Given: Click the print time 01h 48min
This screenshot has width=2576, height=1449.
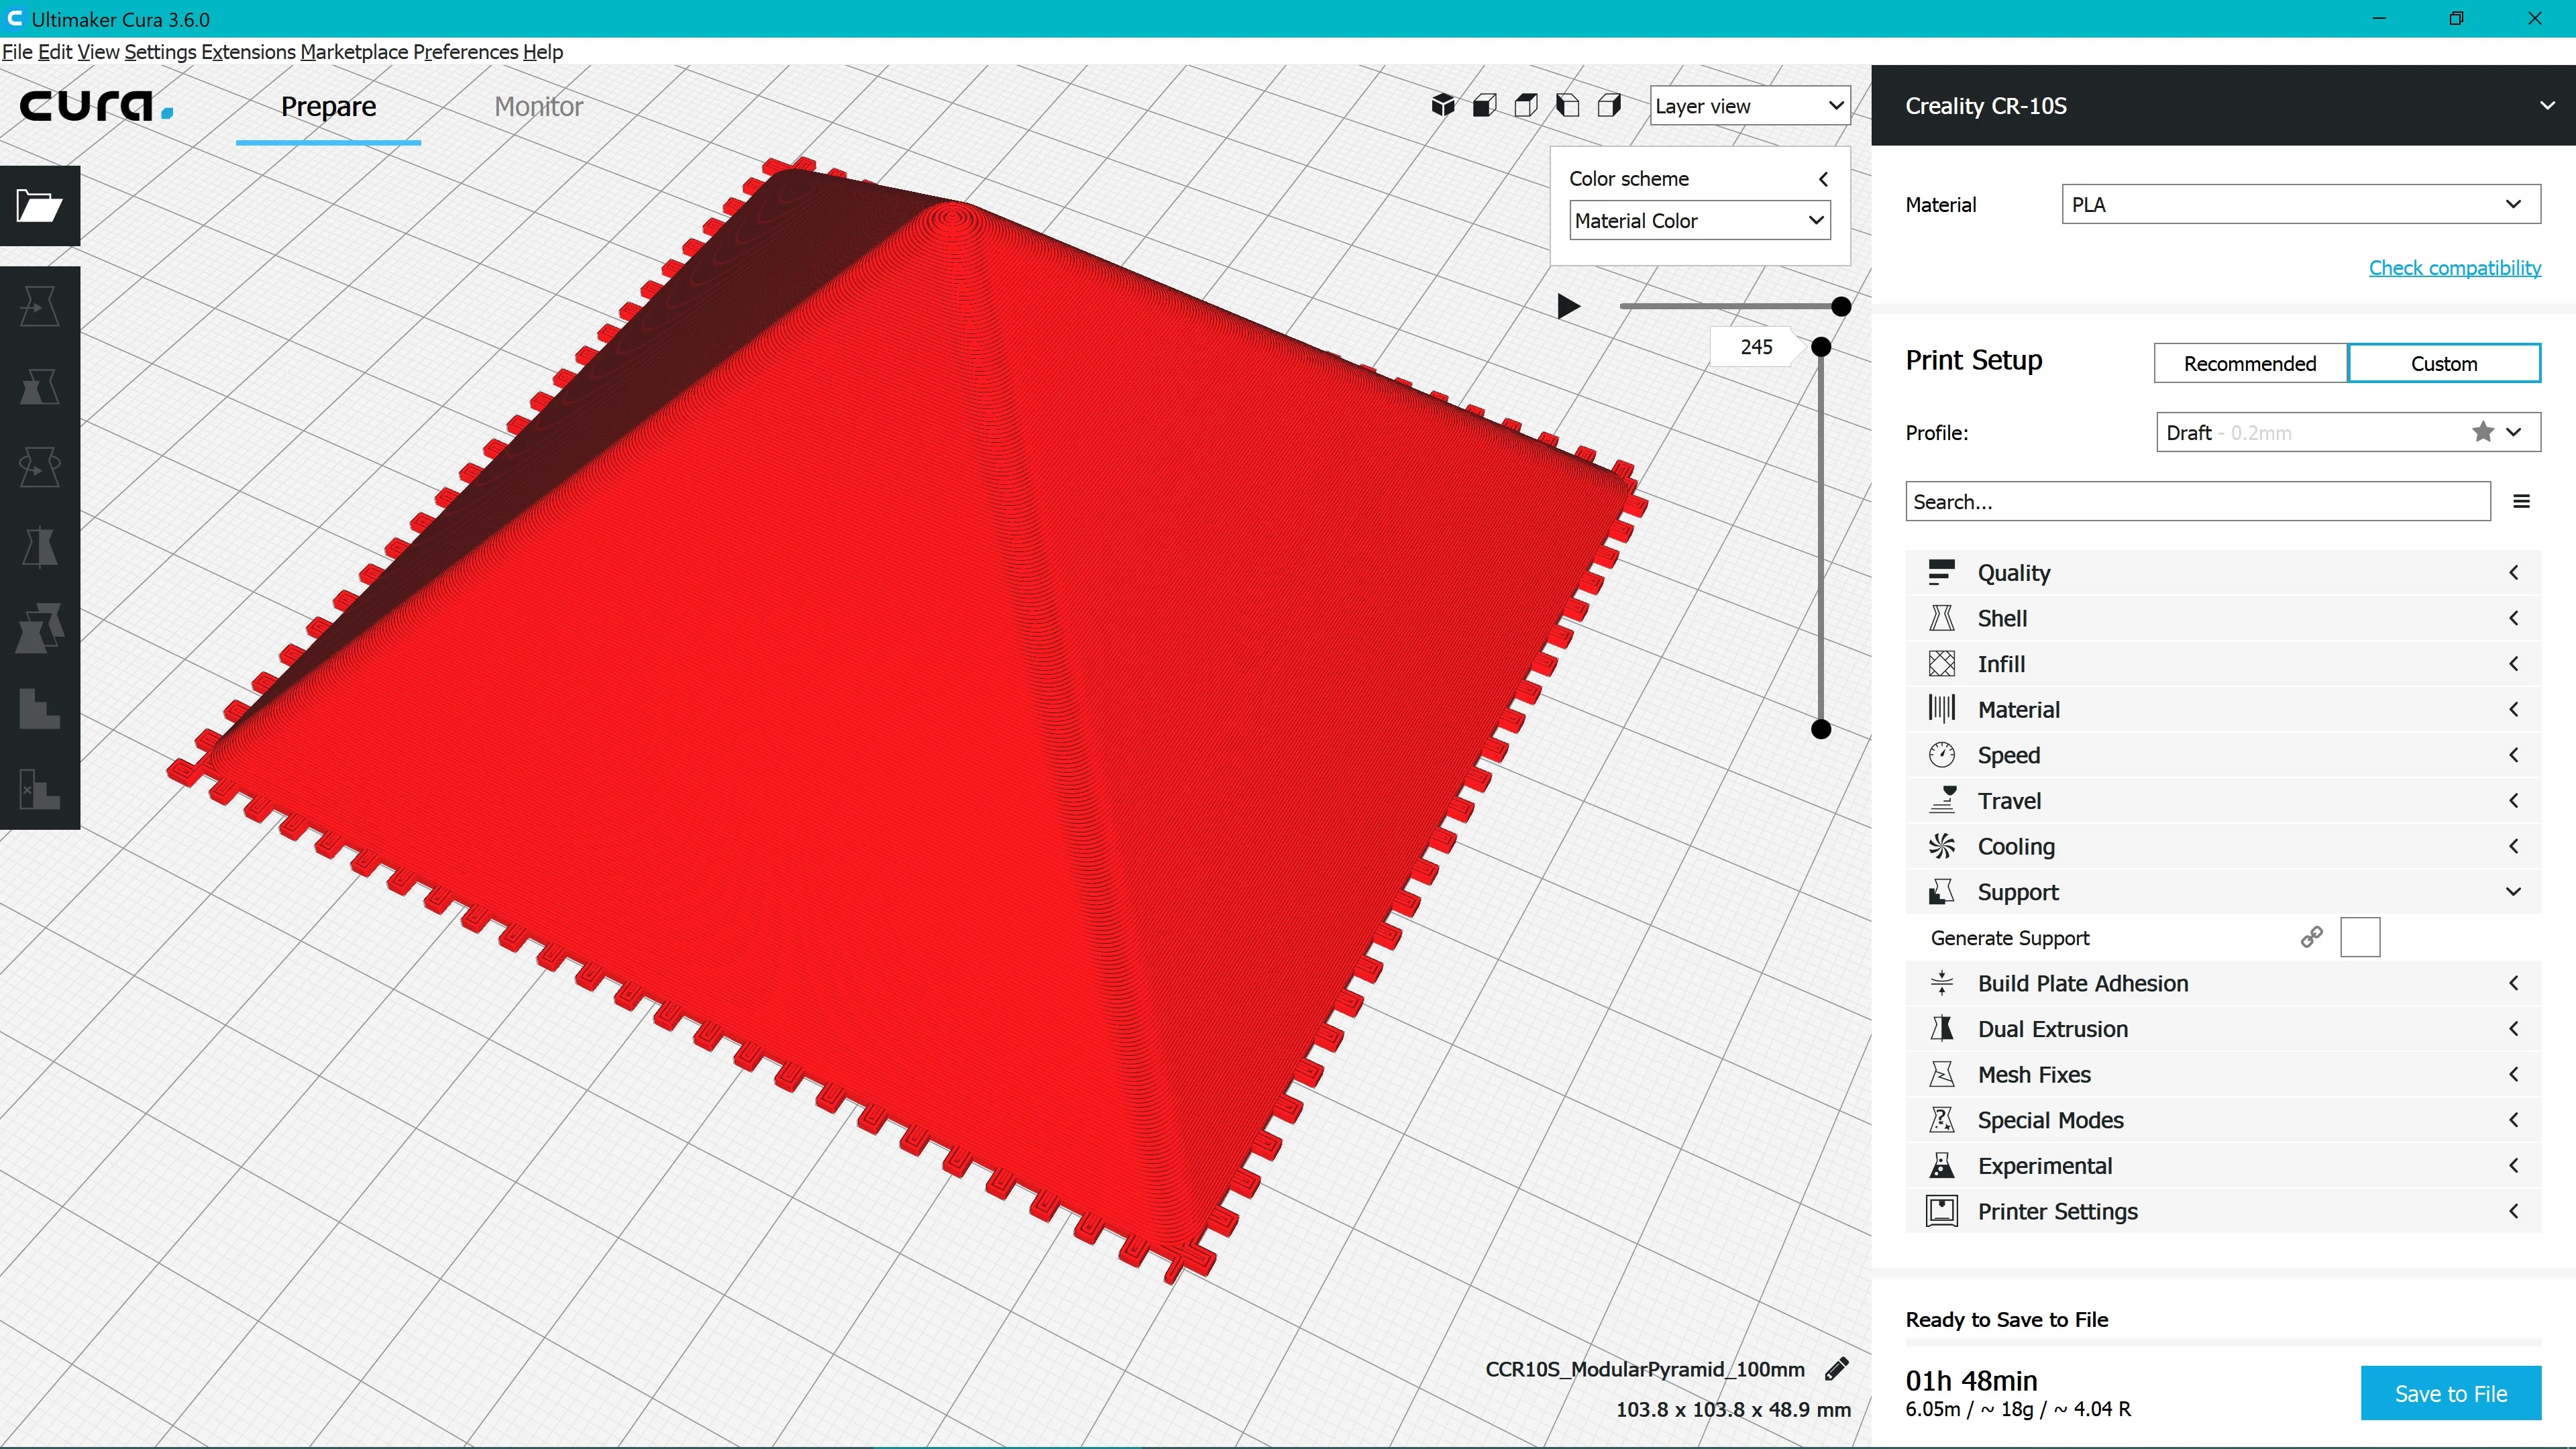Looking at the screenshot, I should tap(1971, 1381).
